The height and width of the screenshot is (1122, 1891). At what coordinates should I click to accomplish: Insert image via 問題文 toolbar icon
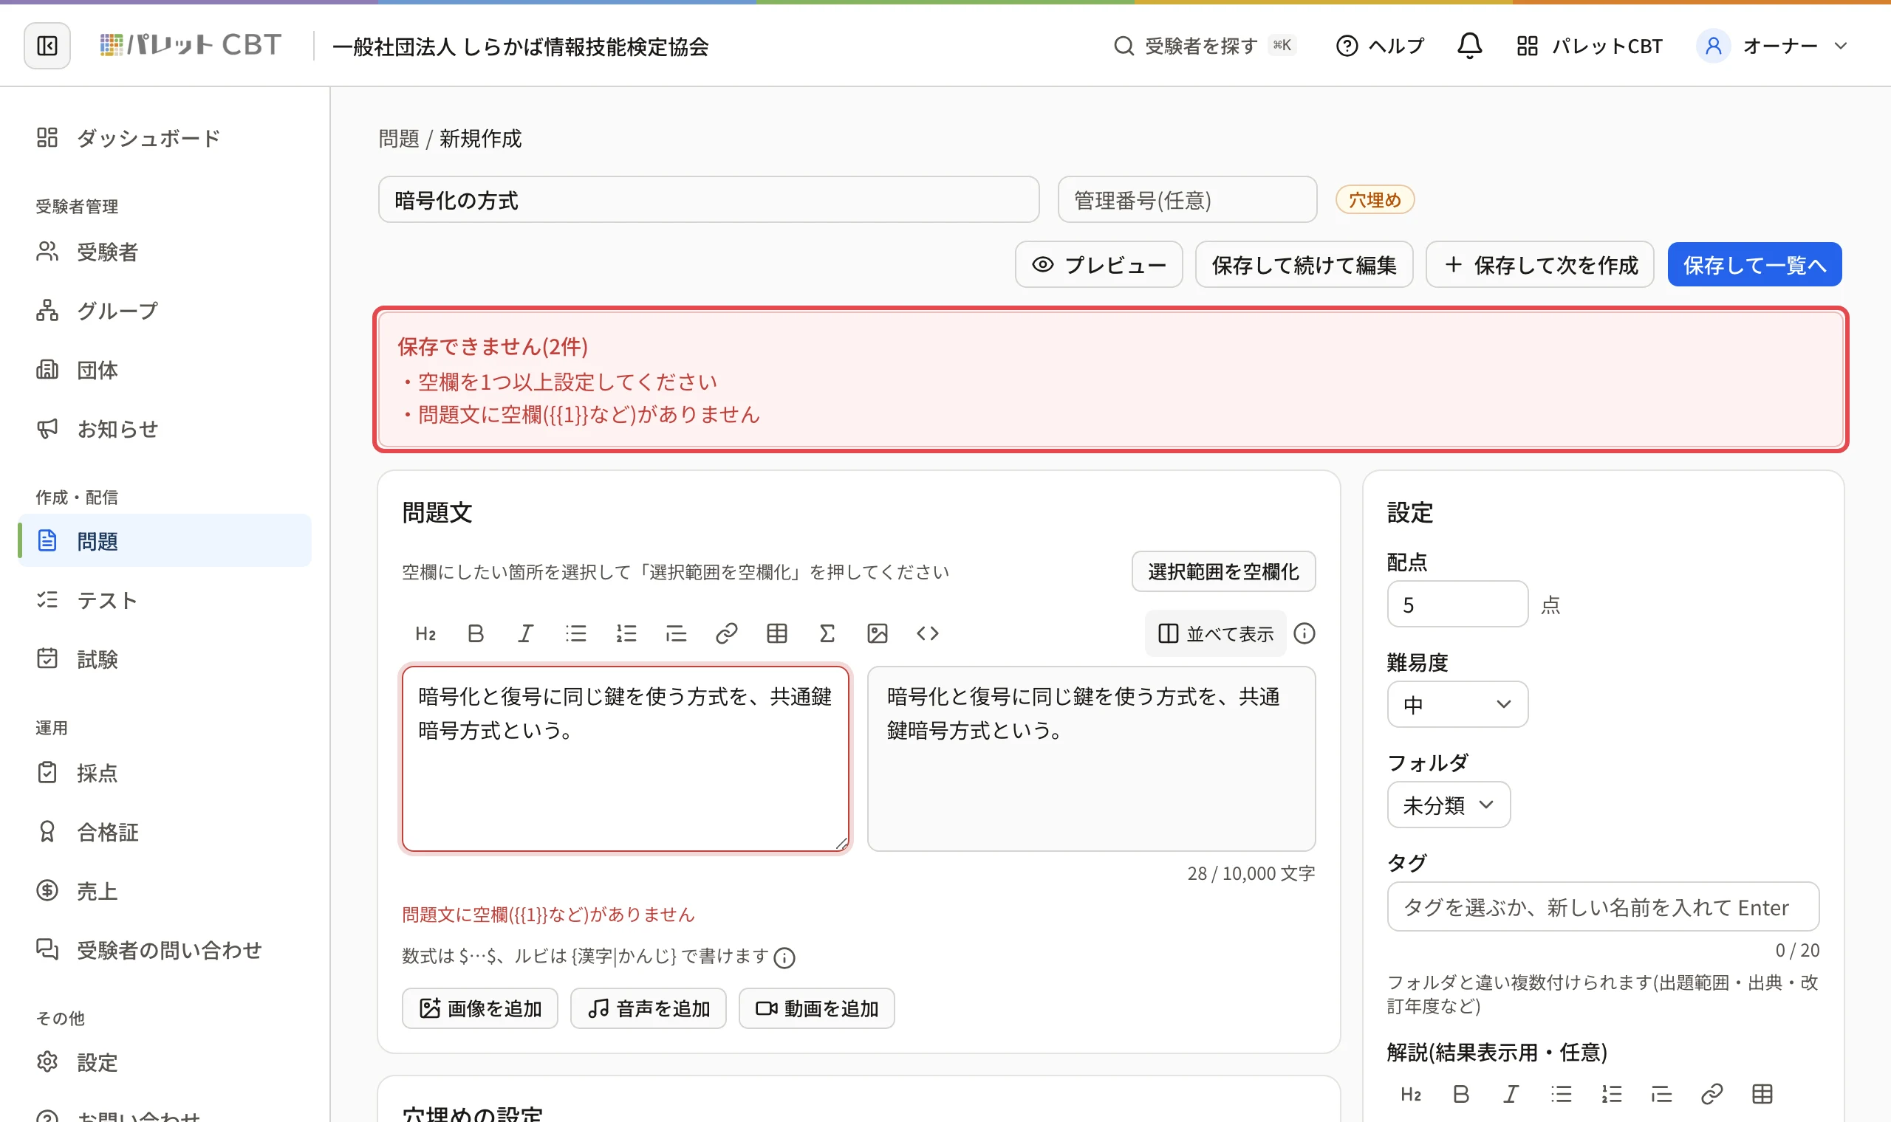coord(877,633)
